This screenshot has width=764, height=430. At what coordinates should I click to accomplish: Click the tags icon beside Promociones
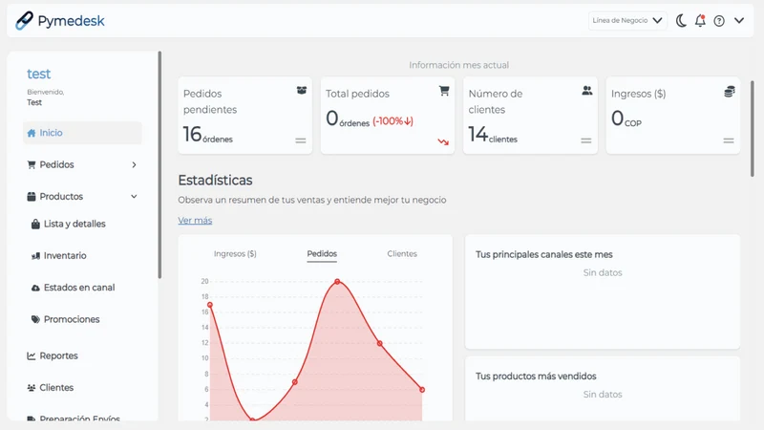[35, 319]
